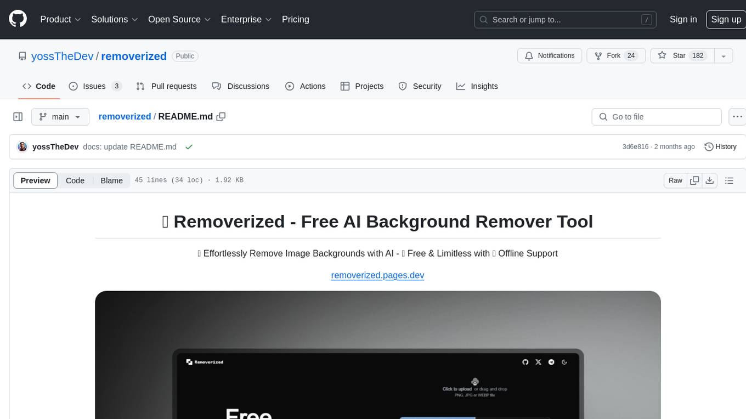This screenshot has height=419, width=746.
Task: Open yossTheDev commit author avatar
Action: pos(22,147)
